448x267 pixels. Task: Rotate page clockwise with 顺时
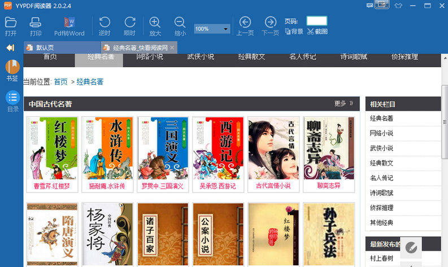(129, 27)
